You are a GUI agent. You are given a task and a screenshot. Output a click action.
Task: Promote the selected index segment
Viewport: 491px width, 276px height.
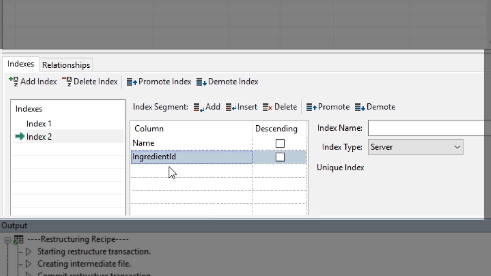point(328,107)
